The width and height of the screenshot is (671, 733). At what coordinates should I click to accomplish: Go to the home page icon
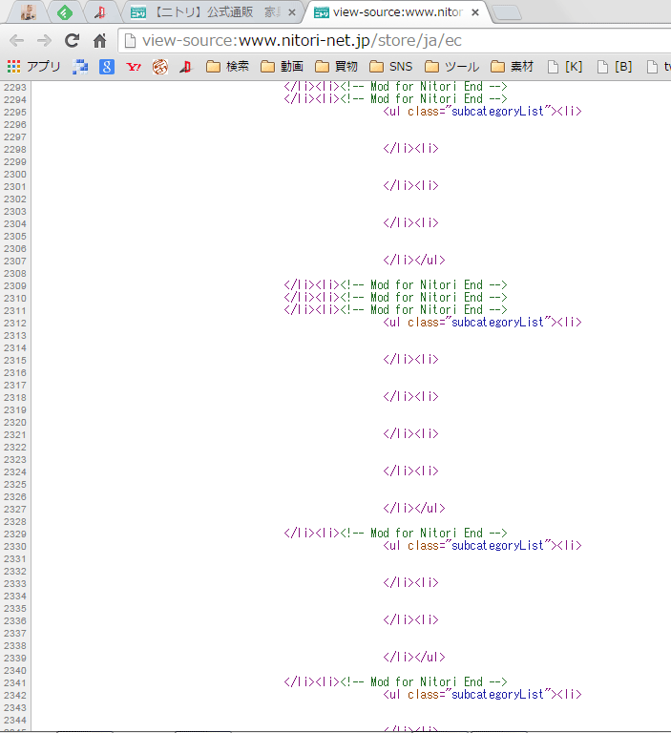pos(99,40)
